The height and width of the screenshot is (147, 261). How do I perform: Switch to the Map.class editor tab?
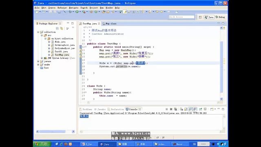coord(110,24)
